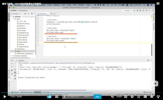Click the video progress bar
The width and height of the screenshot is (163, 100).
81,92
